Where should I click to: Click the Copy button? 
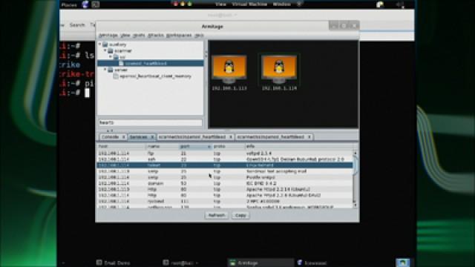(x=240, y=215)
